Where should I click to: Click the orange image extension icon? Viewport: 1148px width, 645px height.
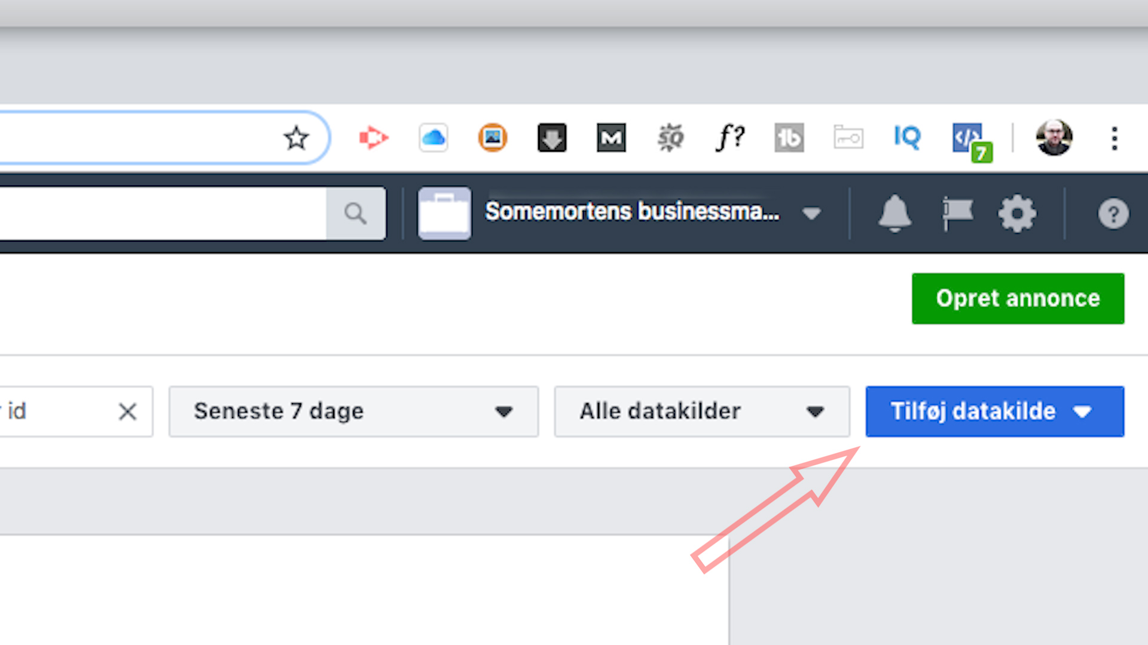tap(493, 138)
